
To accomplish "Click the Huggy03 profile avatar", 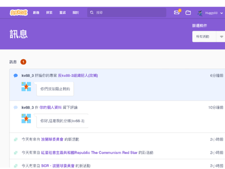I will coord(200,13).
